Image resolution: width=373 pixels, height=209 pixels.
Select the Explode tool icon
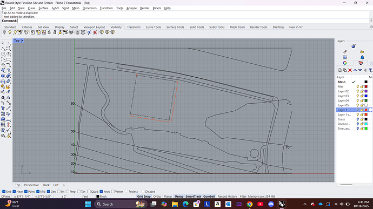[x=8, y=87]
